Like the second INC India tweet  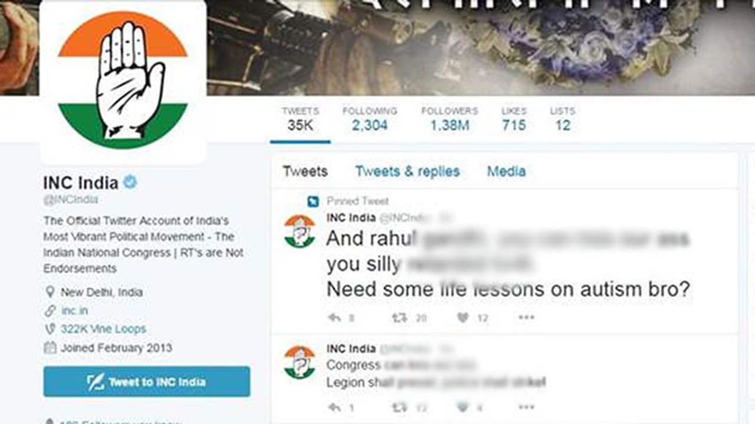coord(463,407)
